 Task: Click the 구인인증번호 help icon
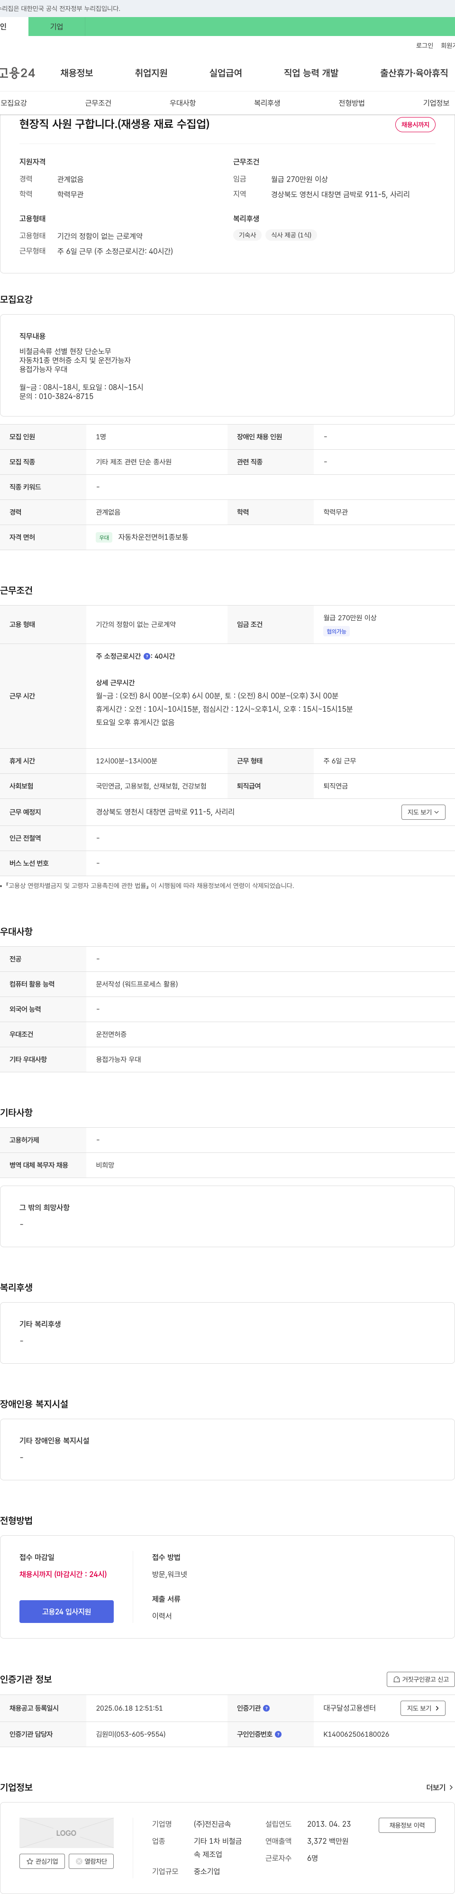click(278, 1734)
